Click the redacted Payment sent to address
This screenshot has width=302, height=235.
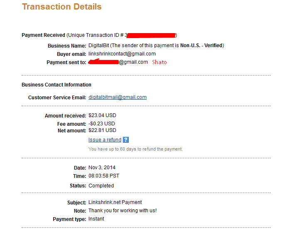point(103,62)
